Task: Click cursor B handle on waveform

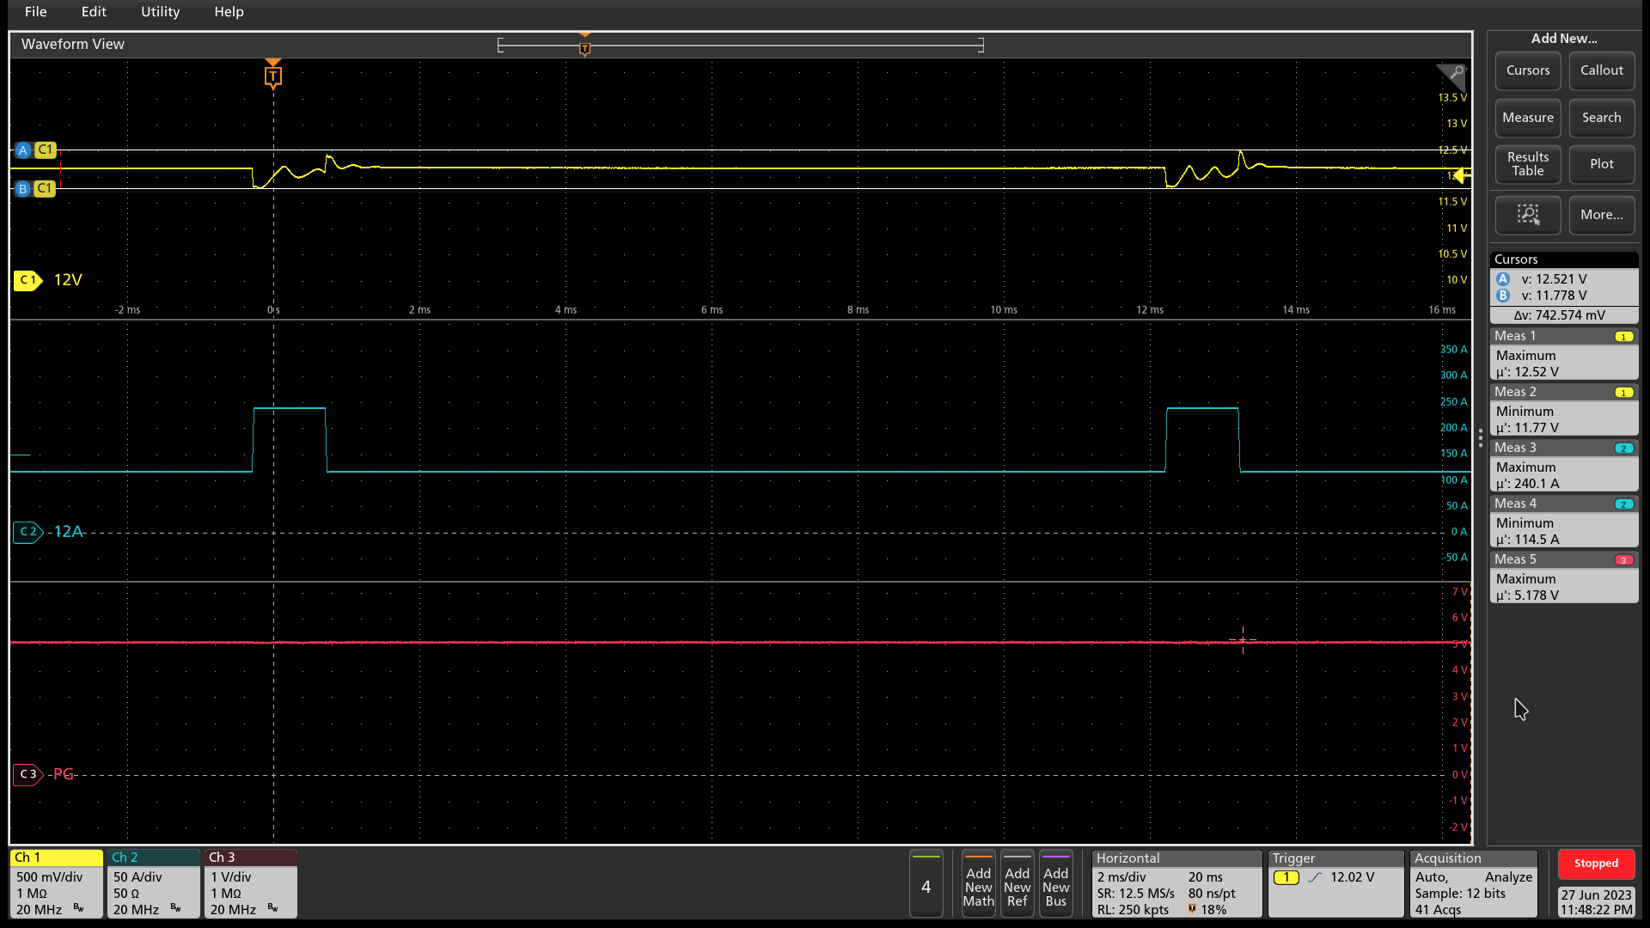Action: (23, 188)
